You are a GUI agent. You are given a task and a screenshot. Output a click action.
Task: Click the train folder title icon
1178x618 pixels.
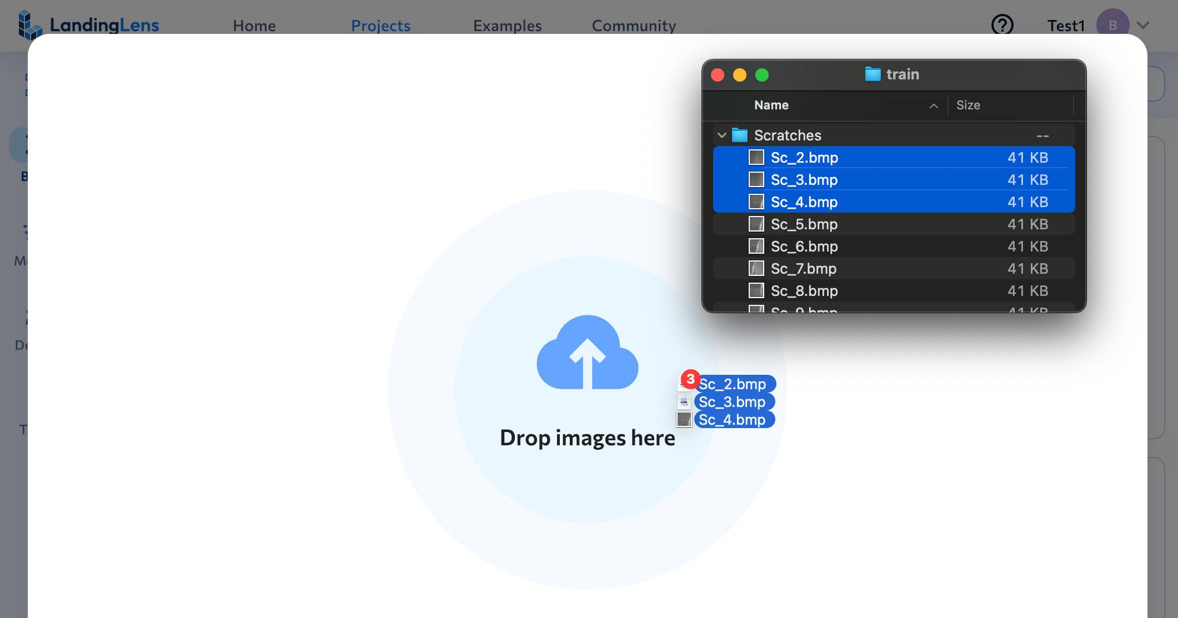coord(873,74)
